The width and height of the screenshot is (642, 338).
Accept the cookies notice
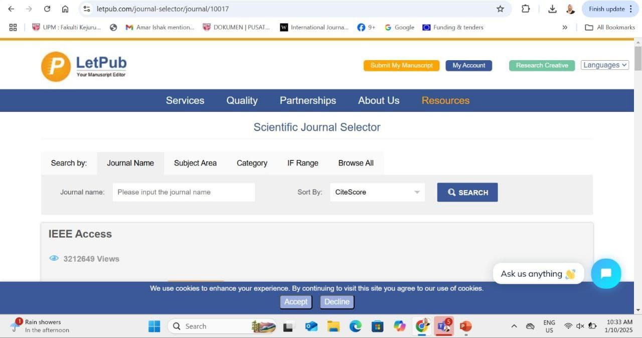[x=296, y=301]
